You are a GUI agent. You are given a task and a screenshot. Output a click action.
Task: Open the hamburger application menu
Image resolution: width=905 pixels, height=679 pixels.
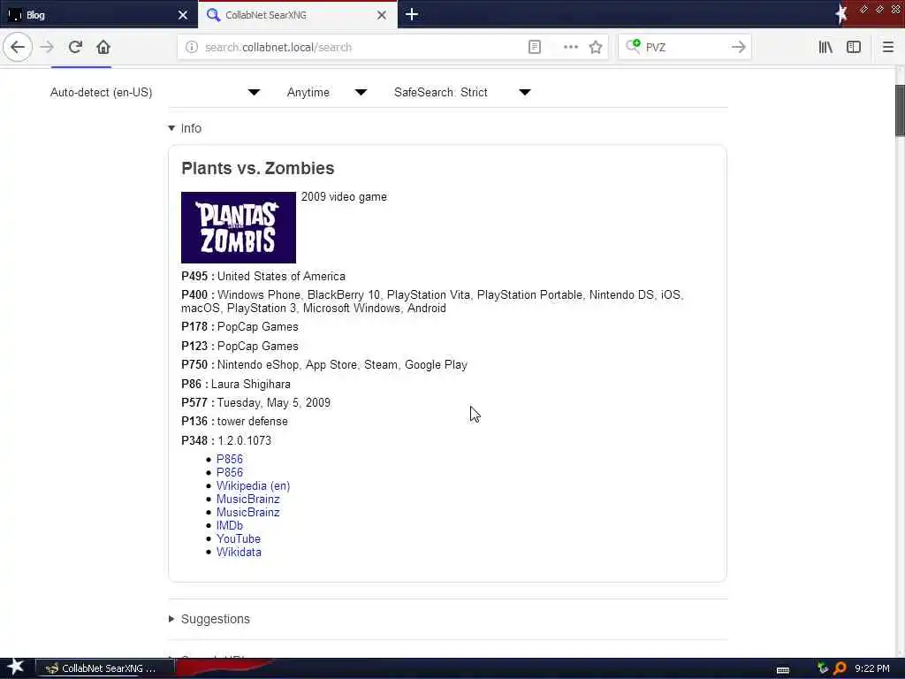click(887, 48)
